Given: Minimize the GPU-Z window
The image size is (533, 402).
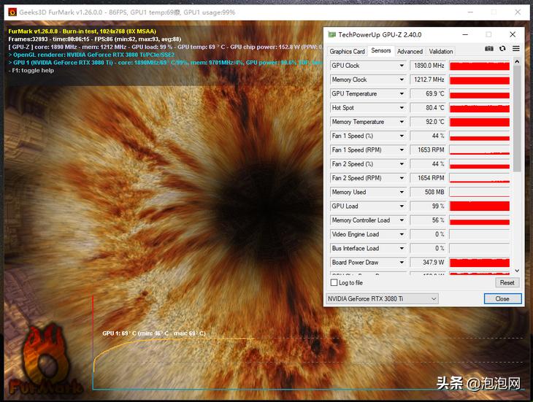Looking at the screenshot, I should coord(465,34).
